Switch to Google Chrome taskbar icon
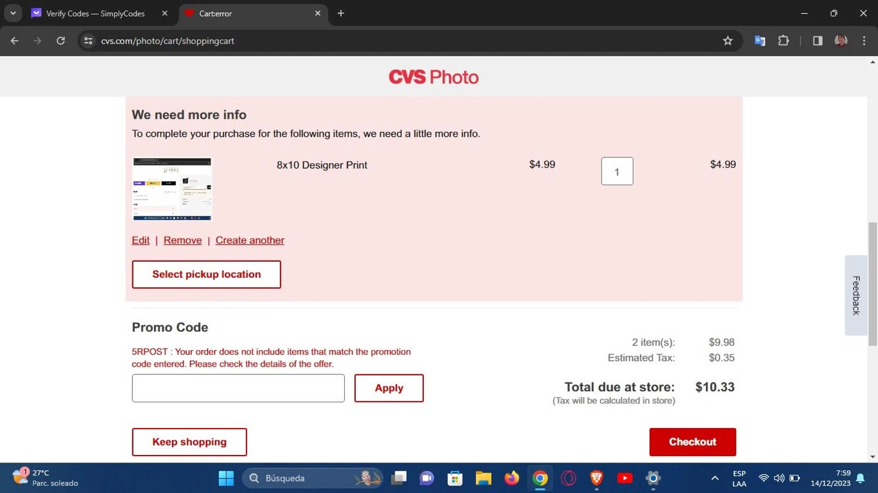Screen dimensions: 878x493 tap(540, 478)
